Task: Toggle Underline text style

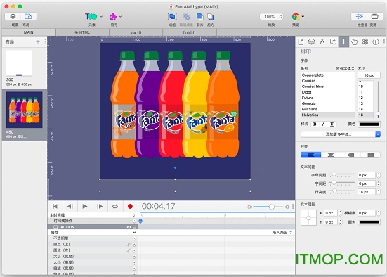Action: [x=332, y=124]
